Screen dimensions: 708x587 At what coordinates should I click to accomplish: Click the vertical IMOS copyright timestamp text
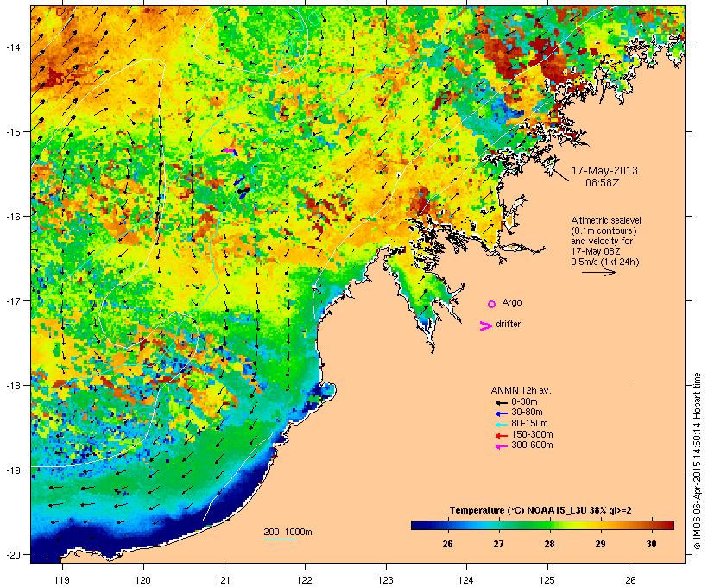pyautogui.click(x=697, y=462)
